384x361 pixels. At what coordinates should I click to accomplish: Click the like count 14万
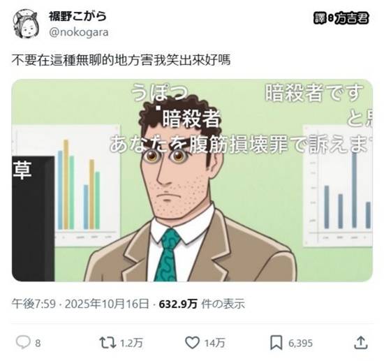point(215,343)
